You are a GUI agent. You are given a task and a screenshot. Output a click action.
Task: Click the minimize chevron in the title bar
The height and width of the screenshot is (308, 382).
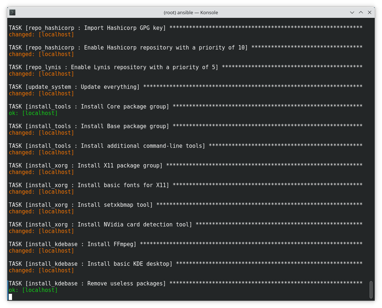click(352, 12)
